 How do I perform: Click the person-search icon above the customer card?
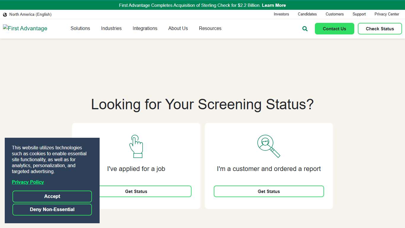pos(268,145)
